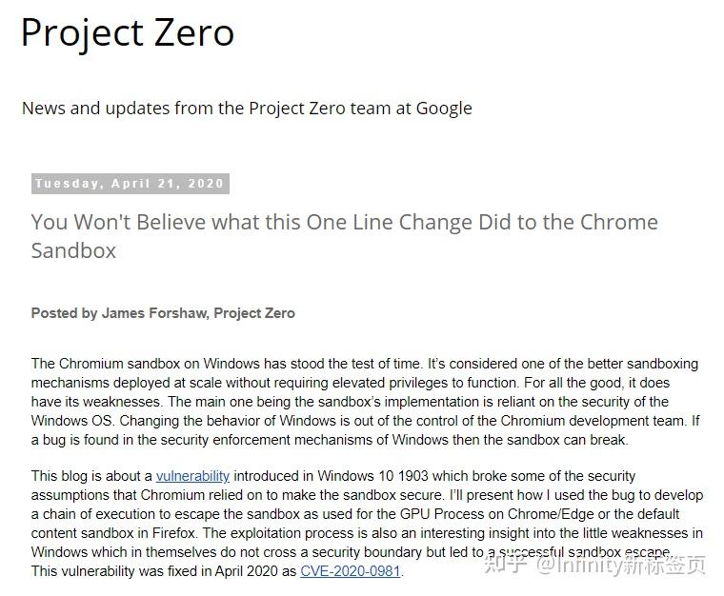Click the "News and updates" blog subtitle

[247, 108]
